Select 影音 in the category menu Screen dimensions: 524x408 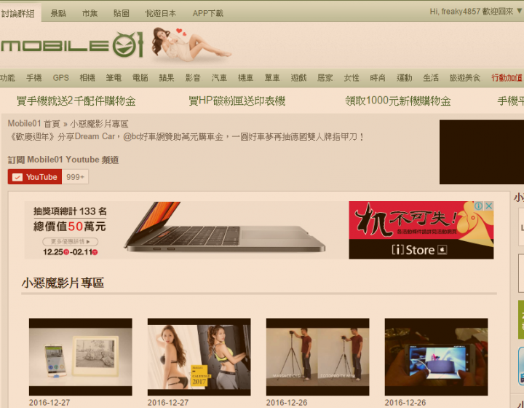coord(193,78)
